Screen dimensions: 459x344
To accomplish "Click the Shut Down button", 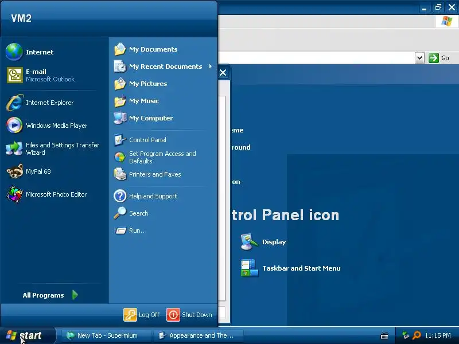I will coord(189,315).
